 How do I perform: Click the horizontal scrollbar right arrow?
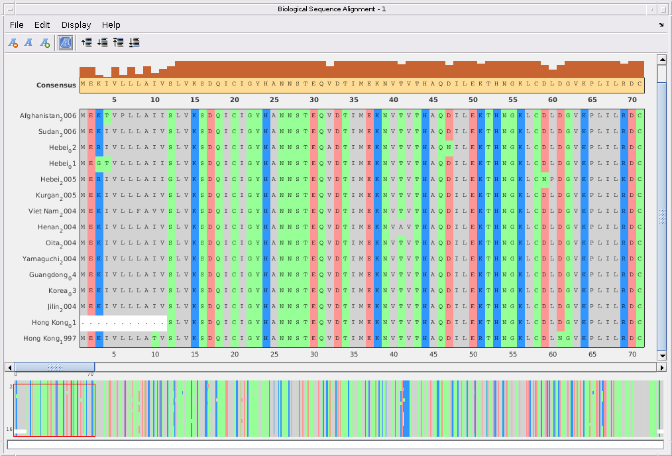coord(662,367)
